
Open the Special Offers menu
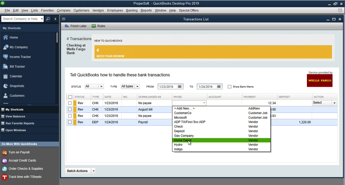coord(189,10)
